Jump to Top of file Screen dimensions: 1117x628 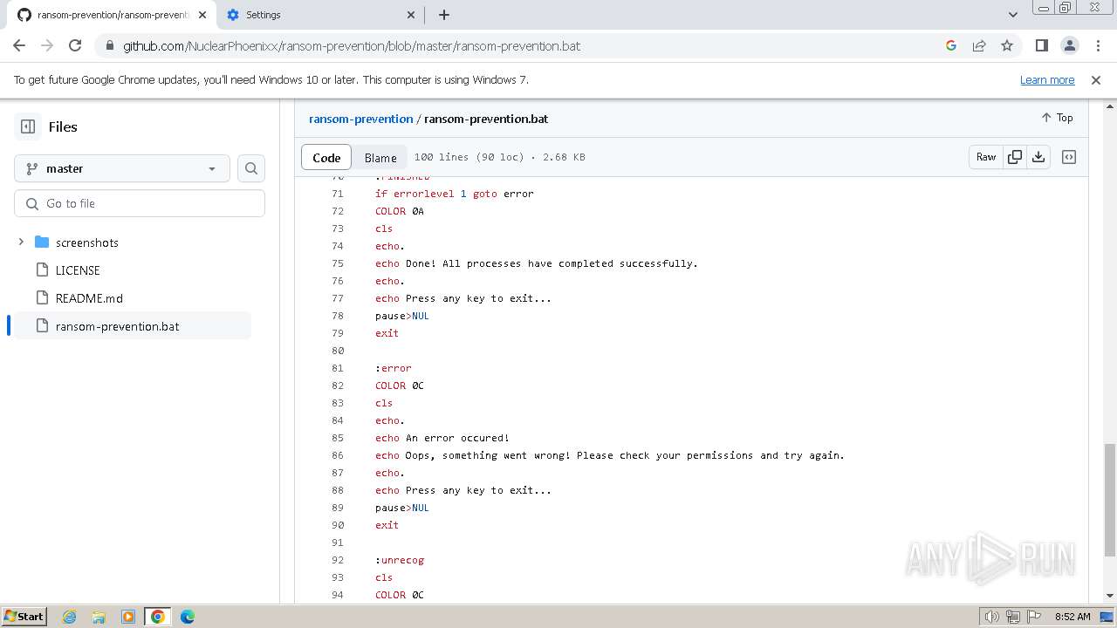click(1057, 118)
